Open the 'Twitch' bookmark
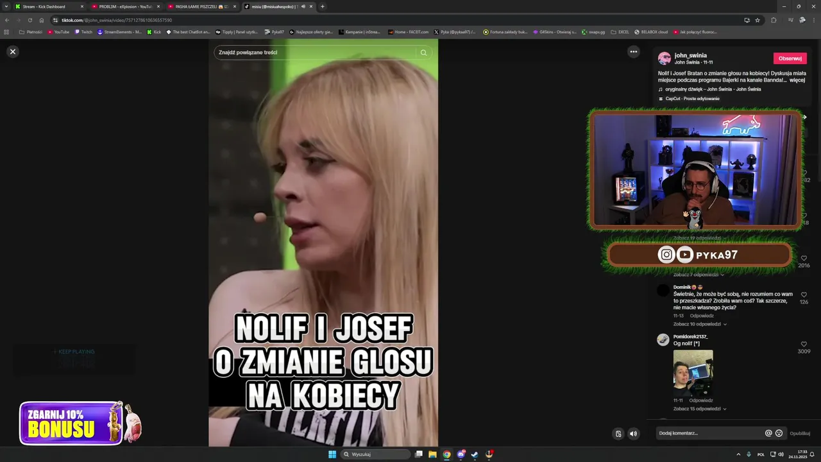The height and width of the screenshot is (462, 821). (x=83, y=31)
